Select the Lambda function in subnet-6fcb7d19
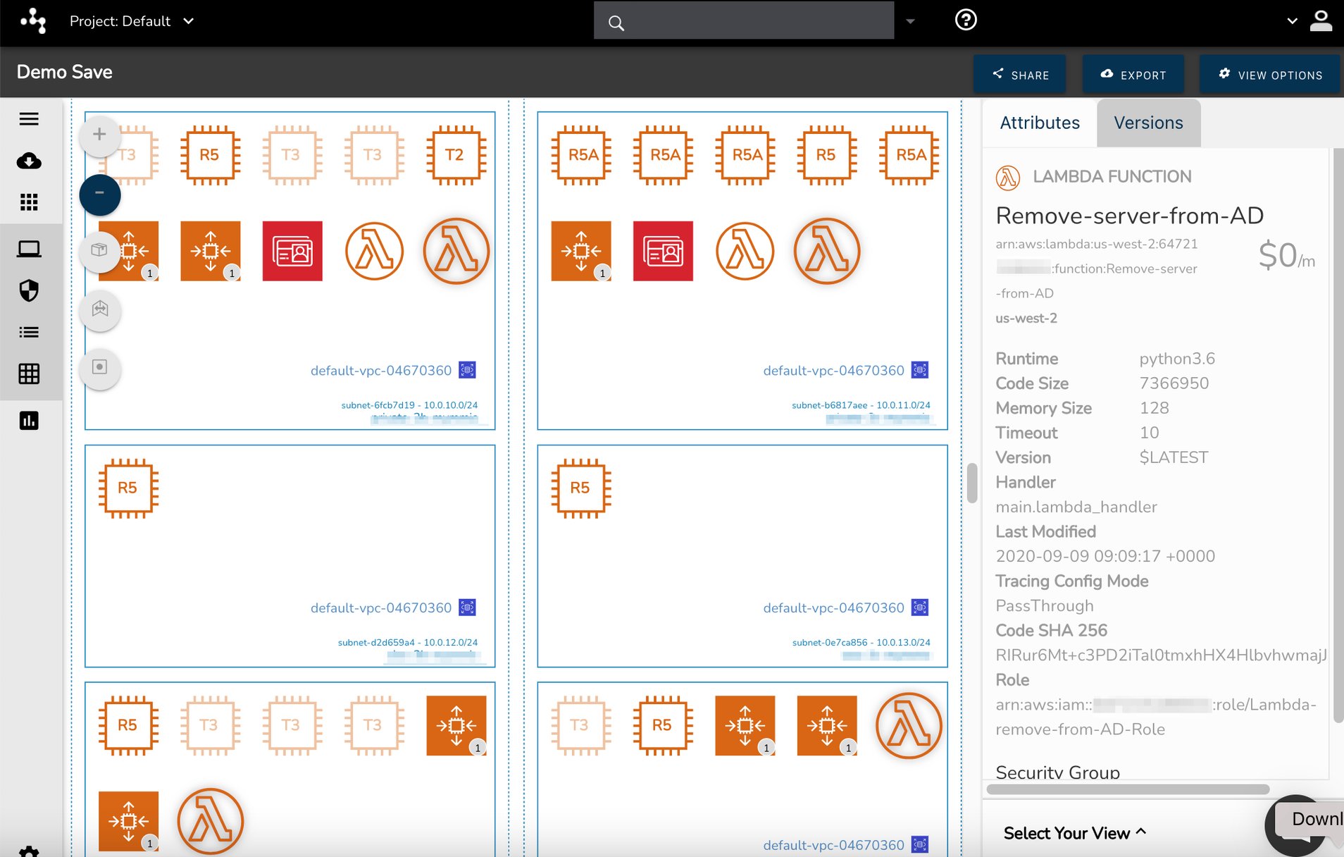Screen dimensions: 1344x857 pyautogui.click(x=374, y=251)
